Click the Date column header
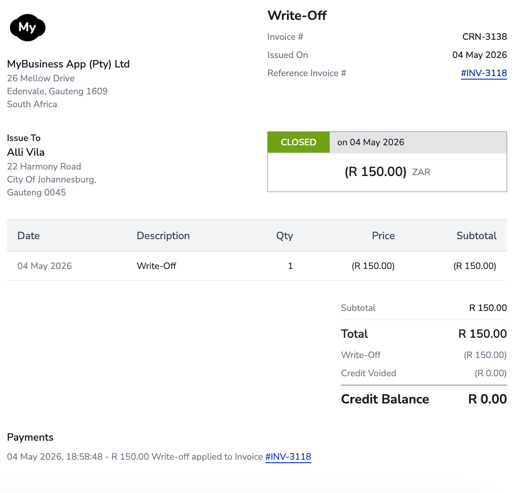This screenshot has width=514, height=493. point(29,236)
